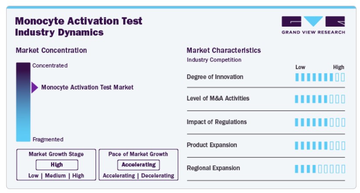Select the Accelerating pace highlighted box
This screenshot has width=360, height=193.
click(139, 165)
